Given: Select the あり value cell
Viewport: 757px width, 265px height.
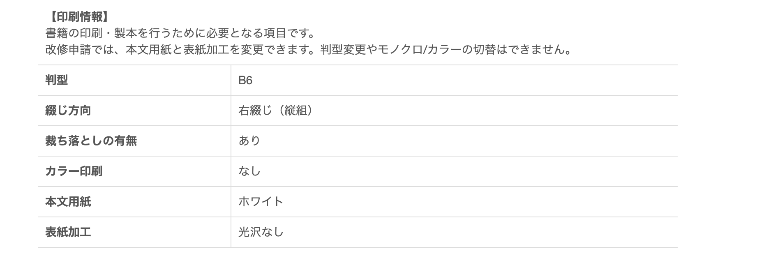Looking at the screenshot, I should click(x=249, y=141).
